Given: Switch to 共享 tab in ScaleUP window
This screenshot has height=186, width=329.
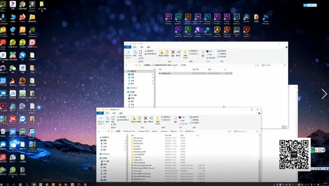Looking at the screenshot, I should click(141, 47).
